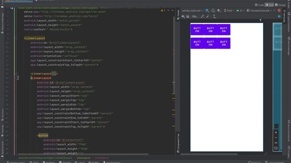Open the API version 32 dropdown
The height and width of the screenshot is (163, 291).
[x=240, y=10]
